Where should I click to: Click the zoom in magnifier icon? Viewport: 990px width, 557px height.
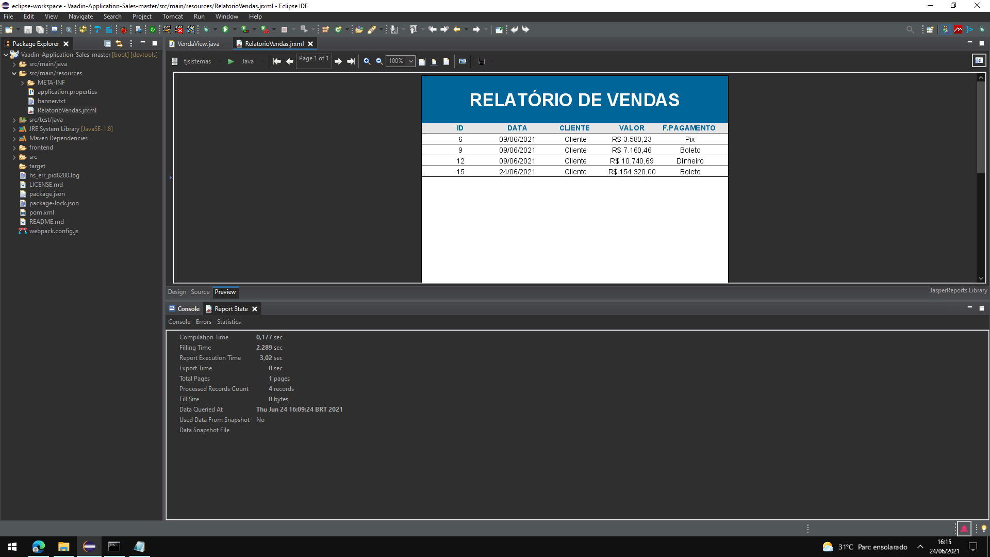click(367, 61)
